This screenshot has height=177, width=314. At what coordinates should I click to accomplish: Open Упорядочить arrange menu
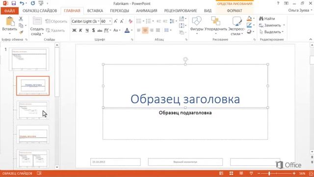tap(216, 25)
